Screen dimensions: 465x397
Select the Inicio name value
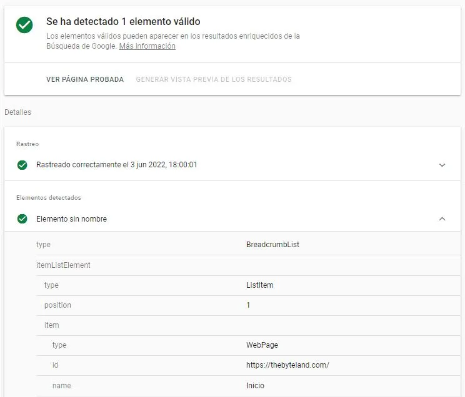point(255,386)
